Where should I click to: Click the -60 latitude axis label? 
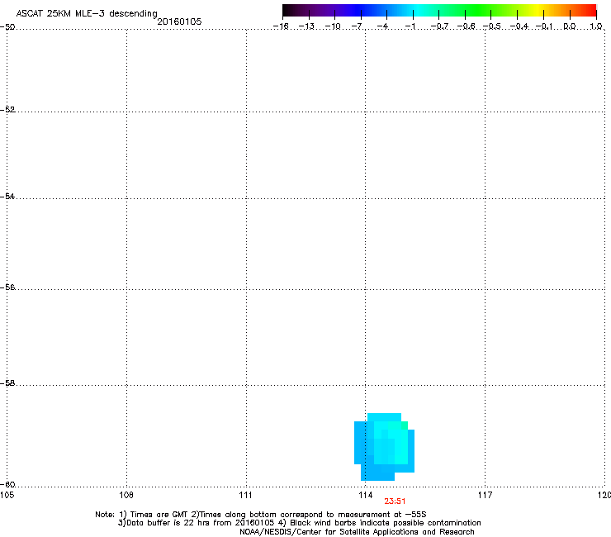click(7, 485)
